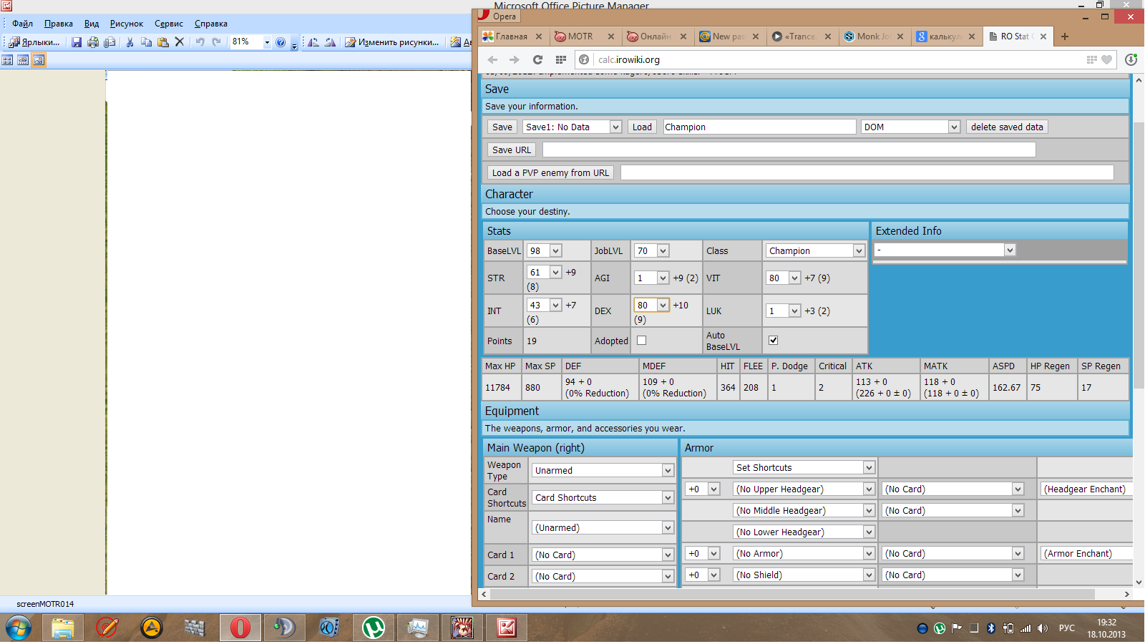Switch to thumbnail view icon

click(x=7, y=60)
